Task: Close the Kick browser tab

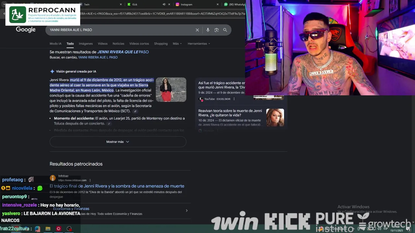Action: click(x=169, y=5)
